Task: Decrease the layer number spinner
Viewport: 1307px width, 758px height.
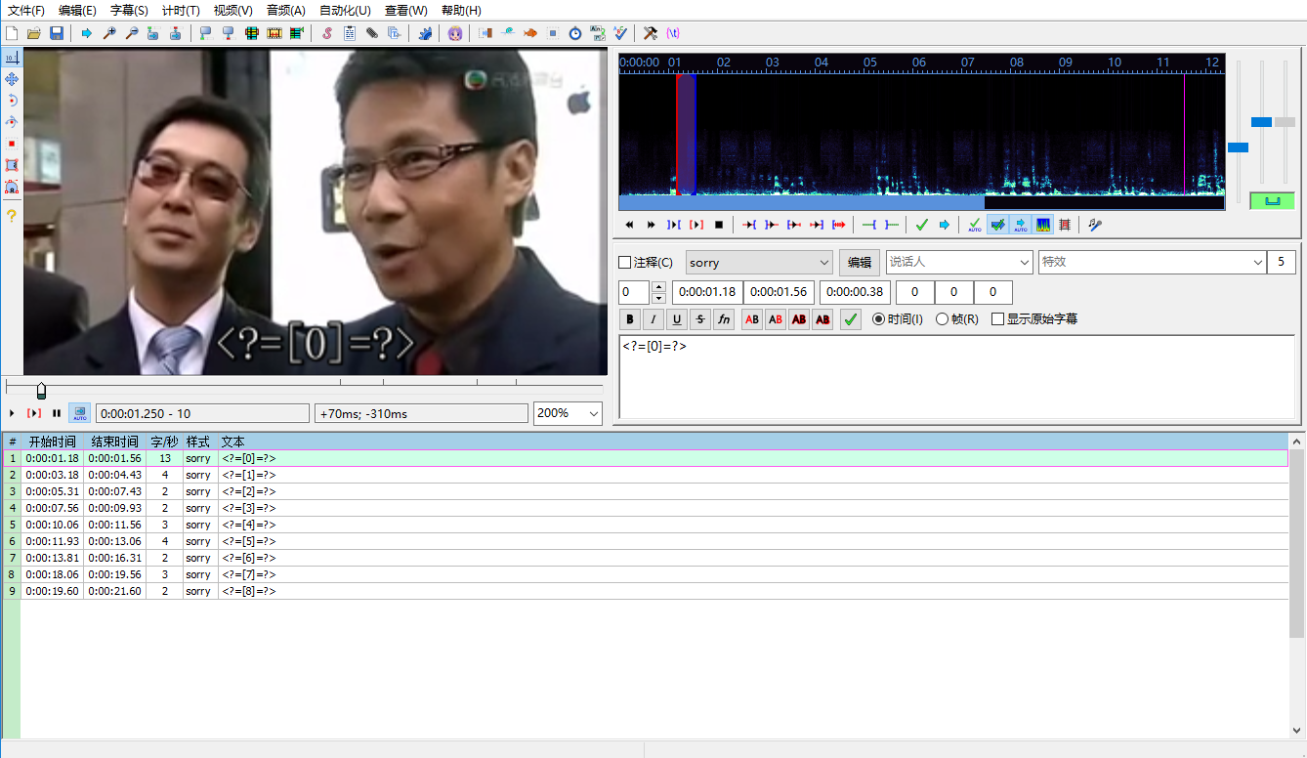Action: point(658,298)
